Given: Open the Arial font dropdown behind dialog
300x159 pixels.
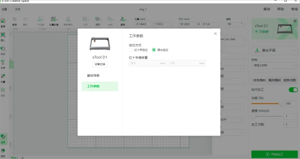Looking at the screenshot, I should click(x=232, y=69).
